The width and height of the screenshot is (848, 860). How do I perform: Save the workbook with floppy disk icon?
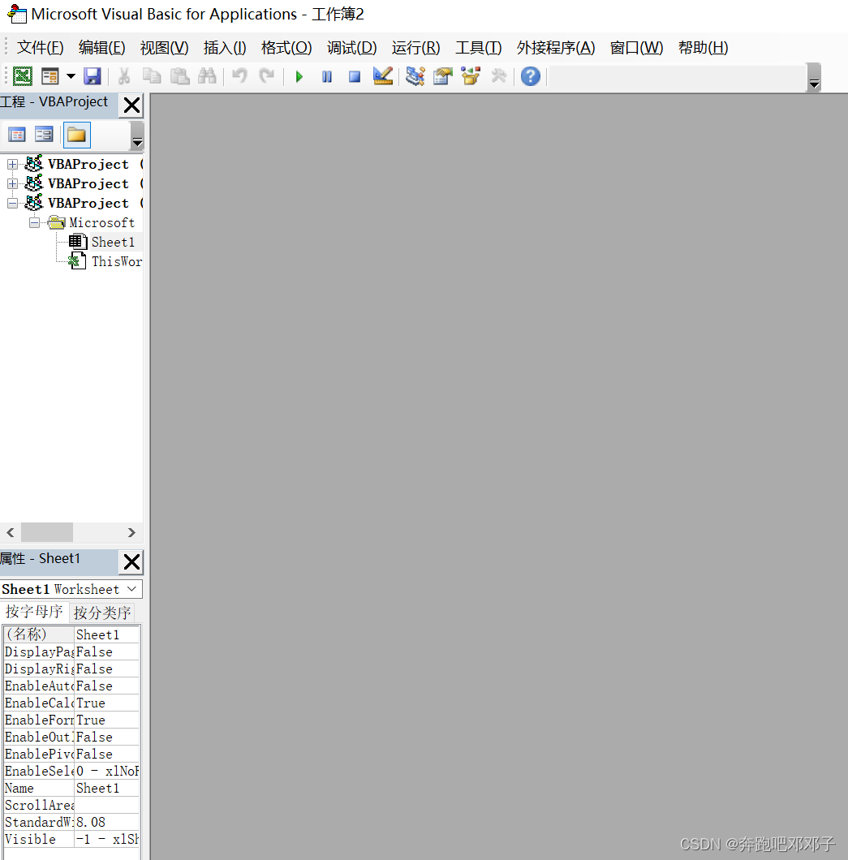click(93, 76)
